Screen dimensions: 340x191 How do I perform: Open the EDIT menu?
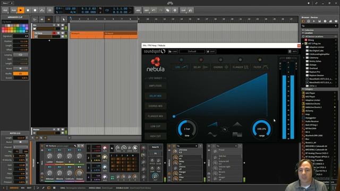pos(147,10)
